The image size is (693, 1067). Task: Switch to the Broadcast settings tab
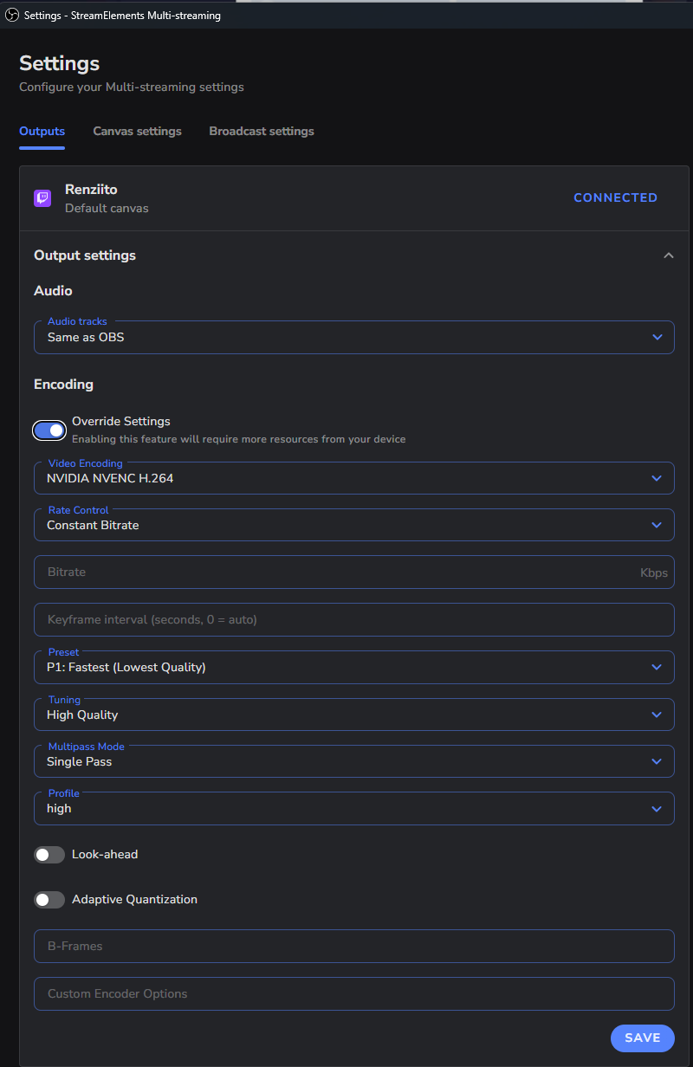pos(262,132)
